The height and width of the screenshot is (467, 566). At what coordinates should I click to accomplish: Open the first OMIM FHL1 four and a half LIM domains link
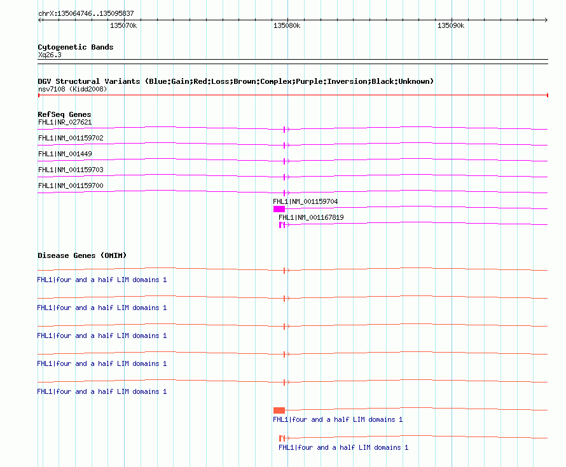click(x=102, y=280)
